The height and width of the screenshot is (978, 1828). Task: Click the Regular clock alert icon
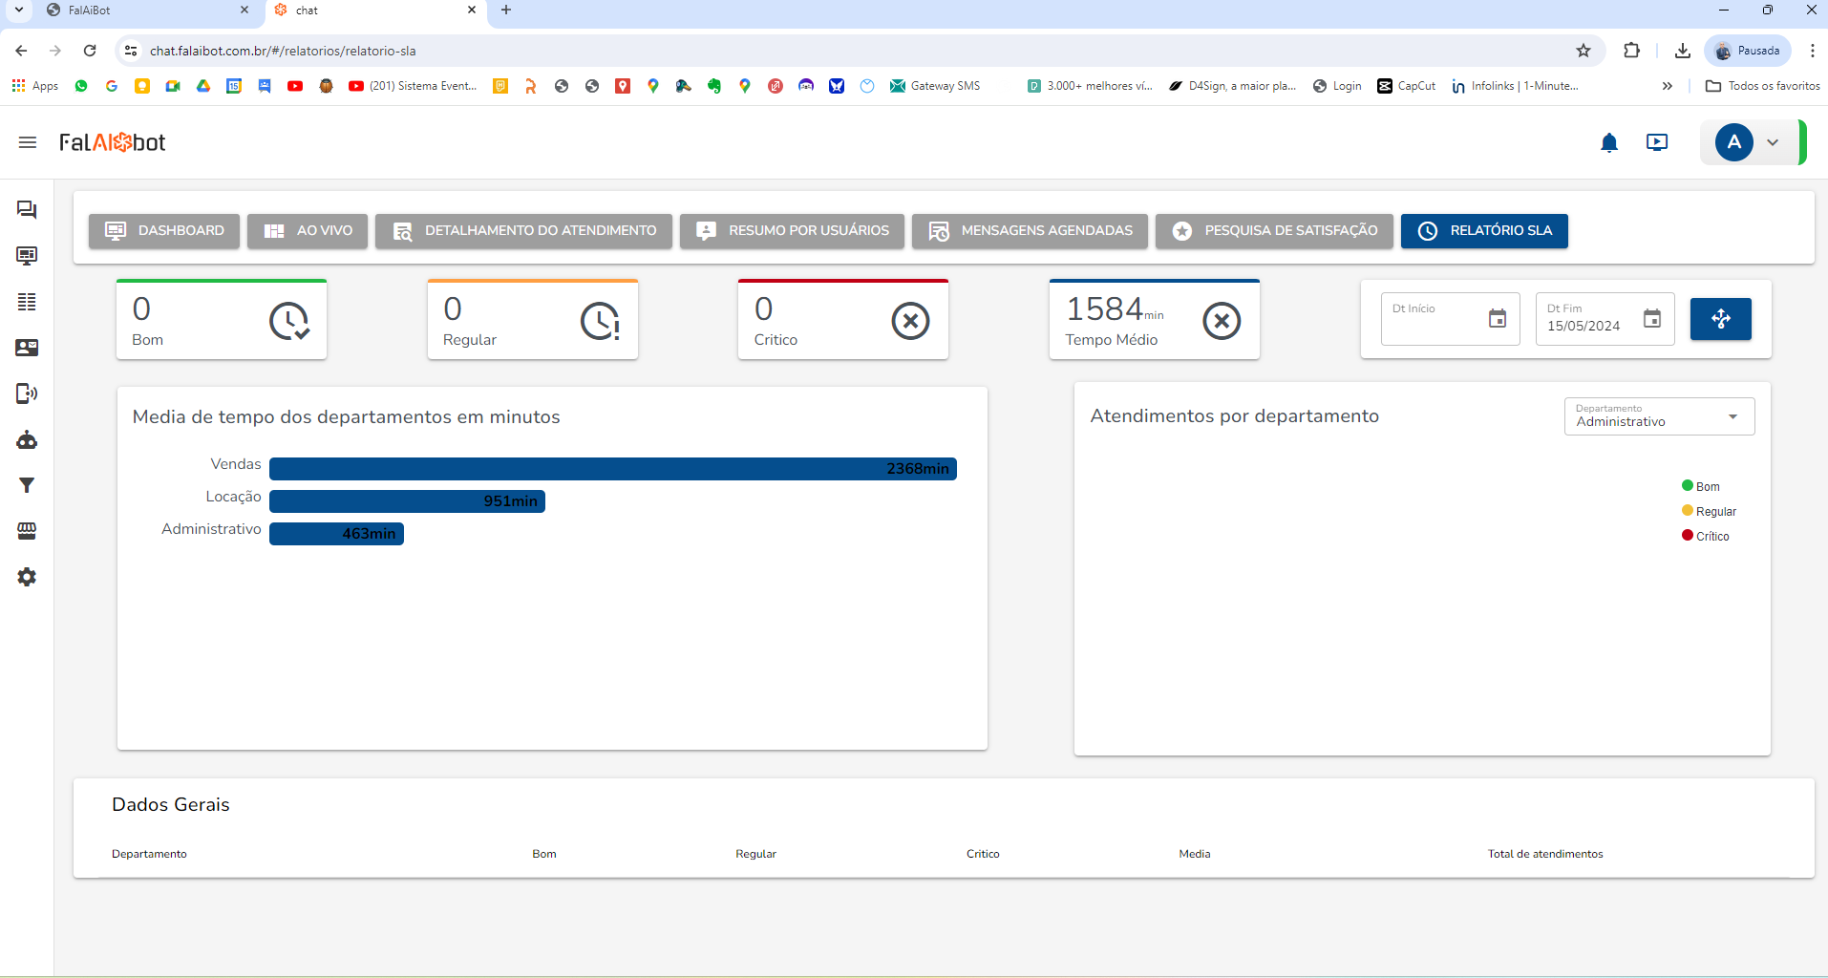[600, 321]
